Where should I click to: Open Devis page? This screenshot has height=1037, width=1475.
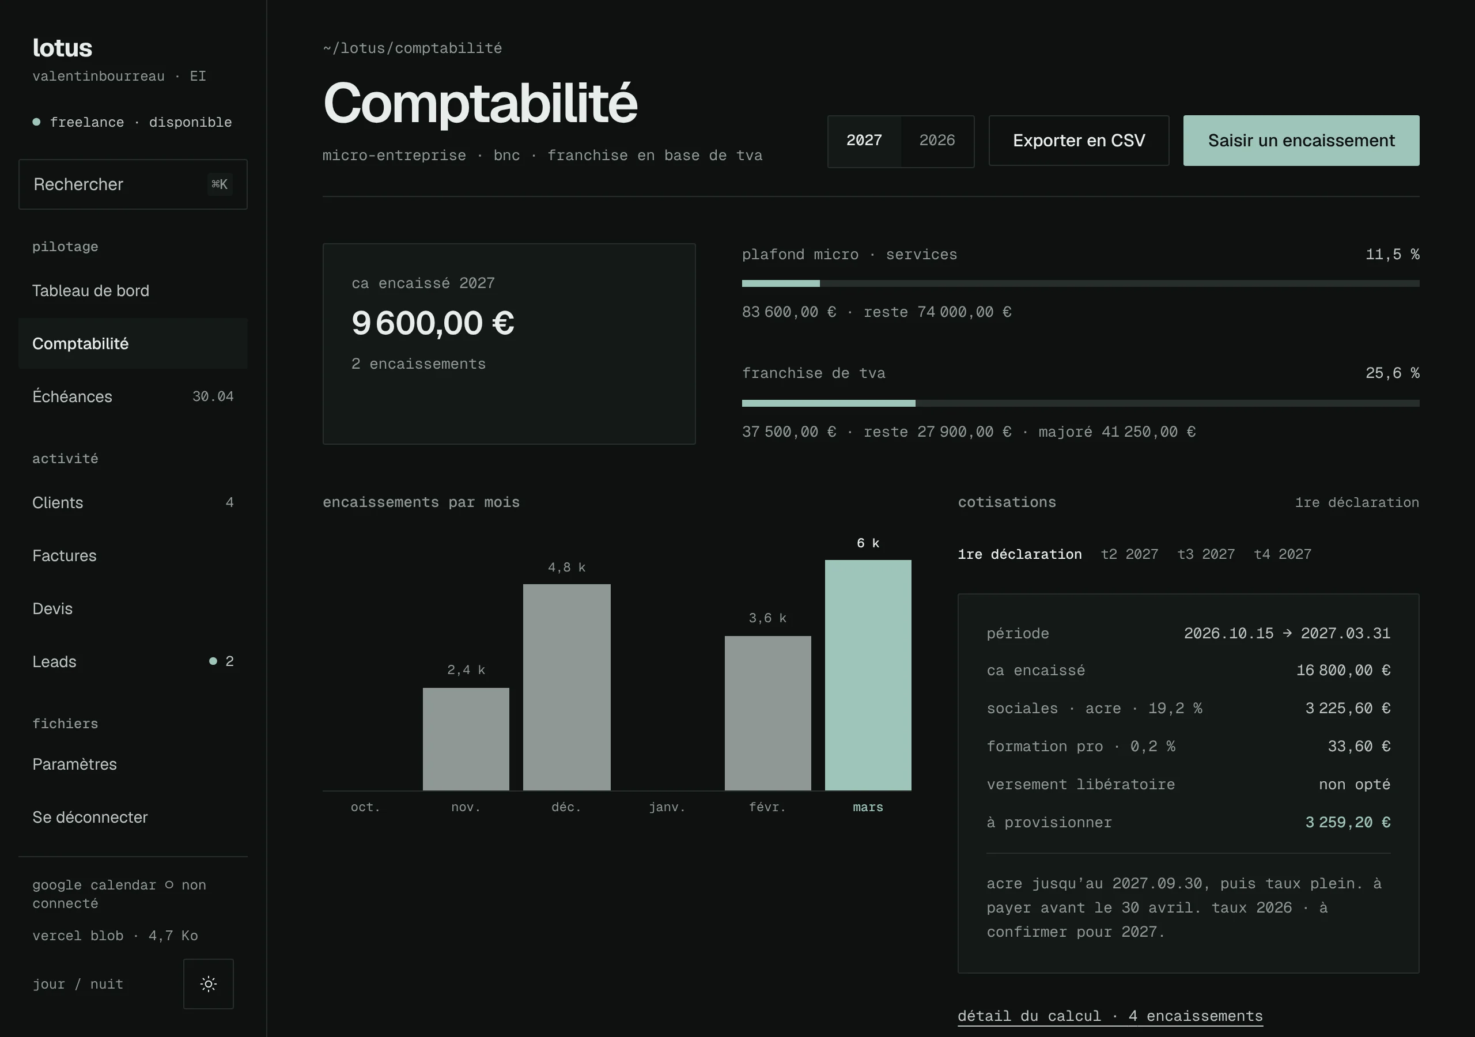(133, 608)
